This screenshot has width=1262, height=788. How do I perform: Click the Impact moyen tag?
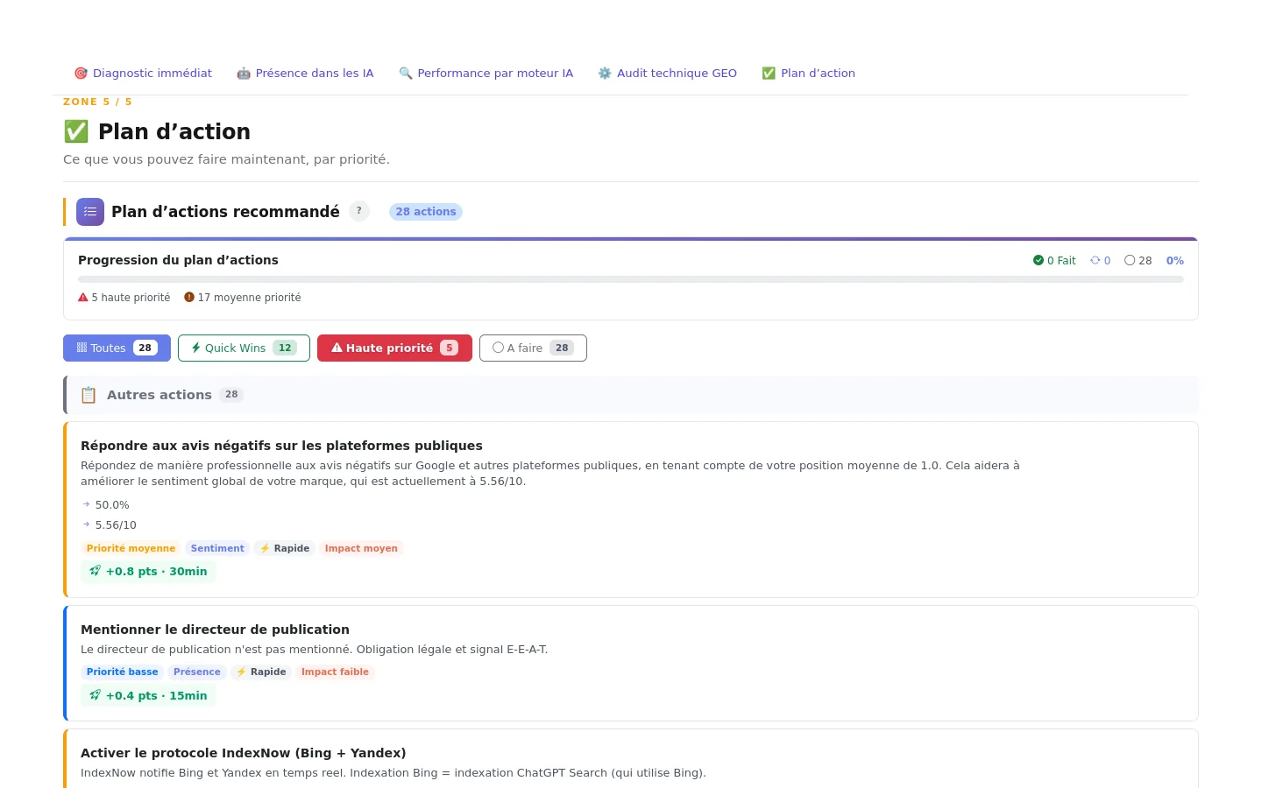tap(361, 548)
